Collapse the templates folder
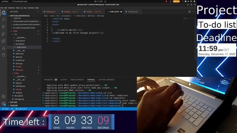This screenshot has height=133, width=237. (x=20, y=44)
